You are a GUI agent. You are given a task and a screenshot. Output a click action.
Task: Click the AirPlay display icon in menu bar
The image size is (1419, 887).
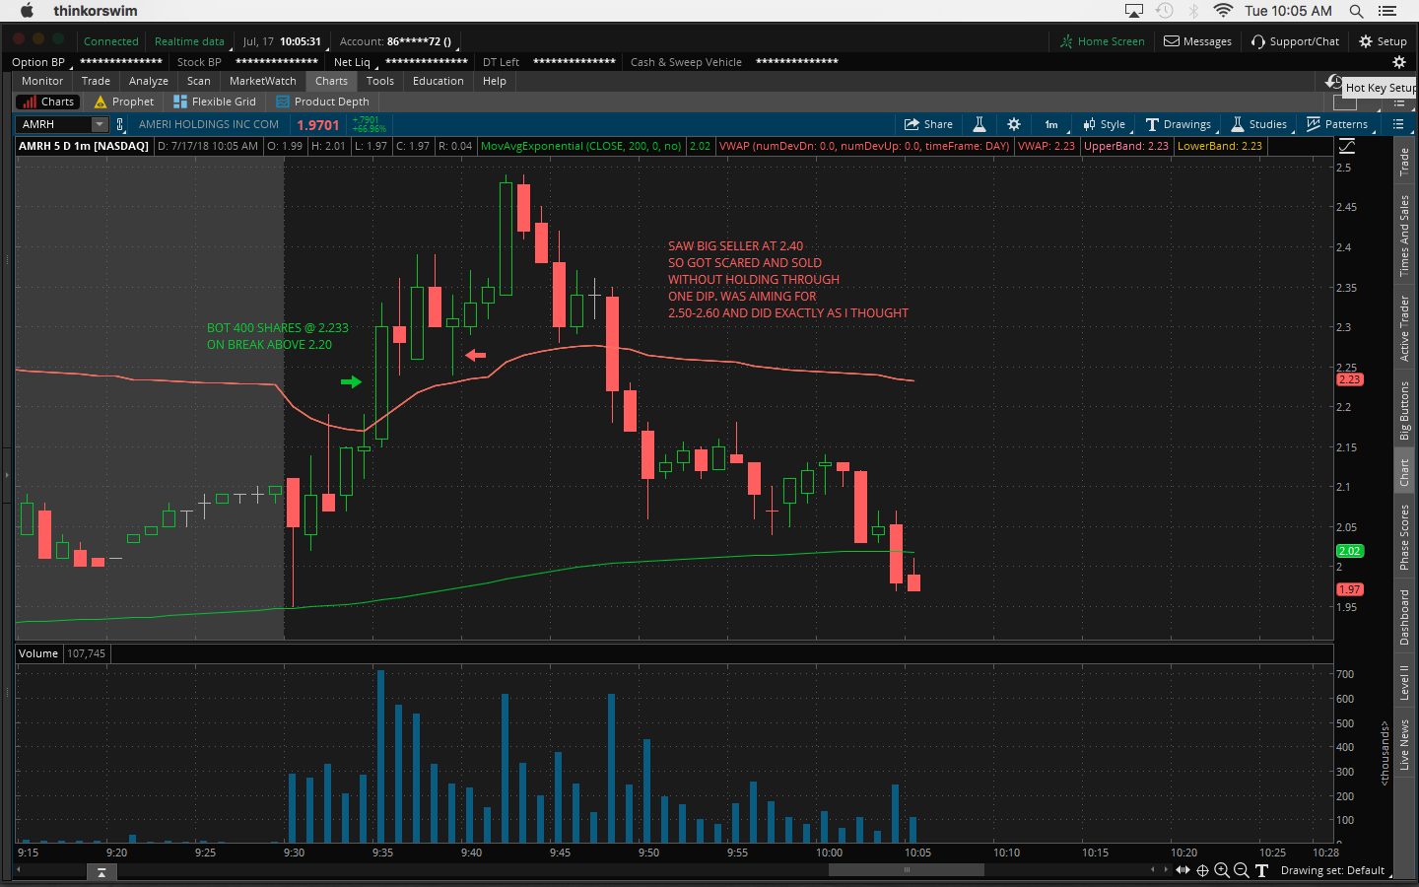coord(1134,11)
